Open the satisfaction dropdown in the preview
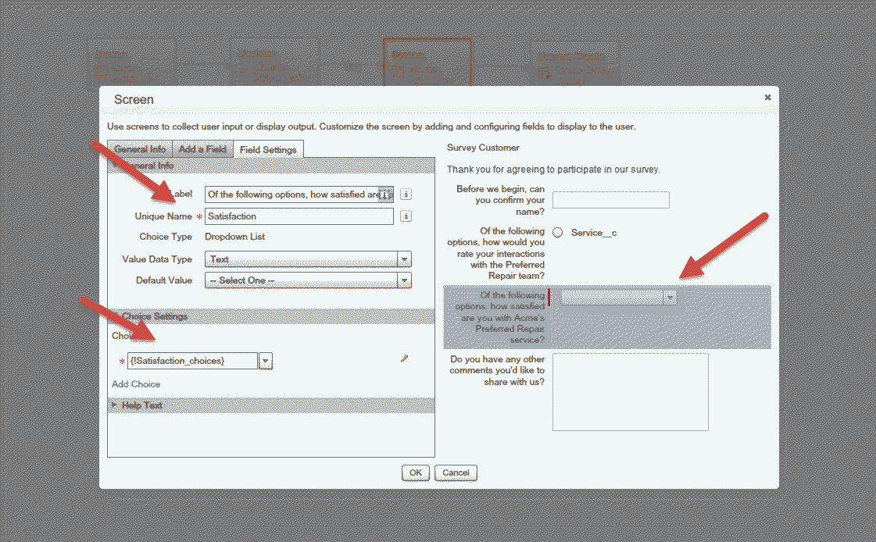The image size is (876, 542). 670,298
